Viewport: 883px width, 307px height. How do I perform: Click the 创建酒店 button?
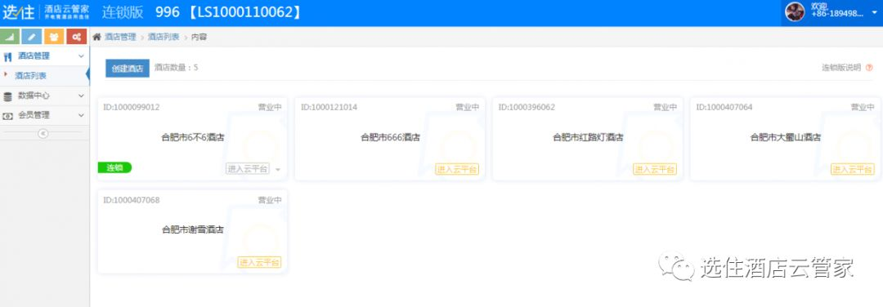click(128, 68)
